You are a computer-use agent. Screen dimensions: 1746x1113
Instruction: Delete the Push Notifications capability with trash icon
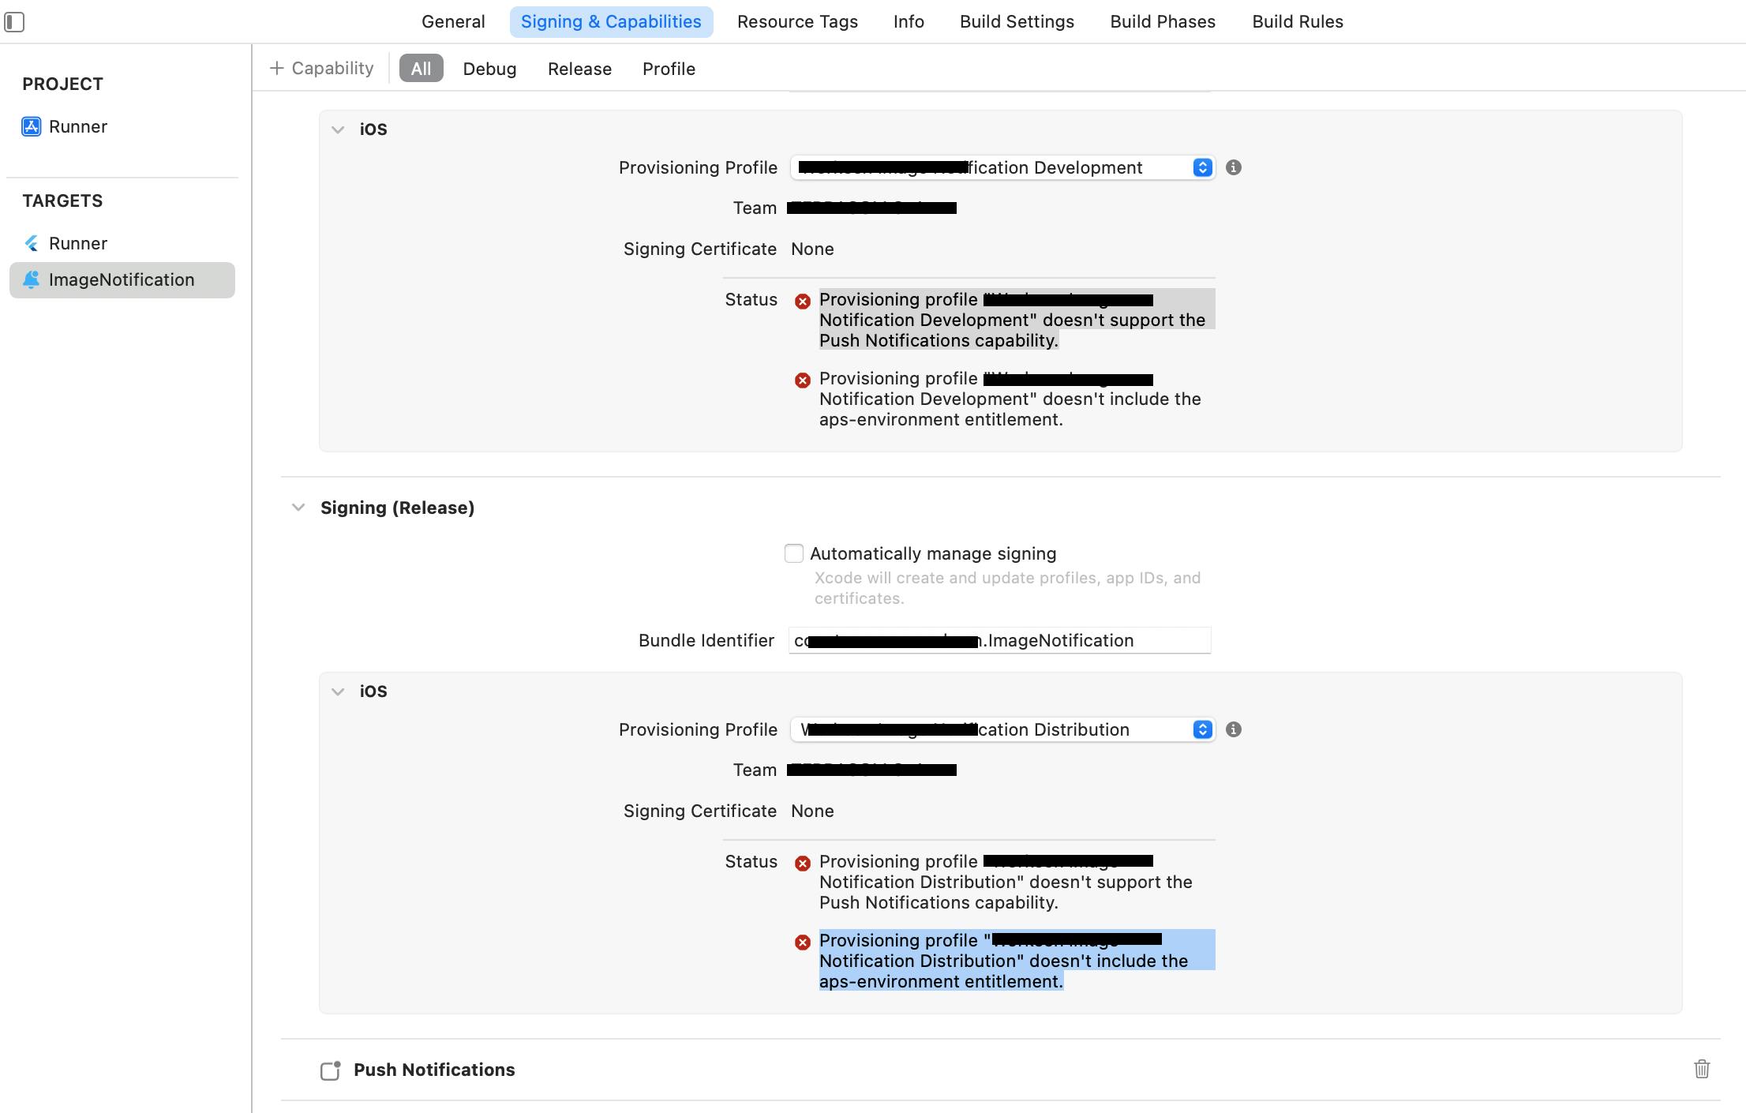[x=1701, y=1069]
